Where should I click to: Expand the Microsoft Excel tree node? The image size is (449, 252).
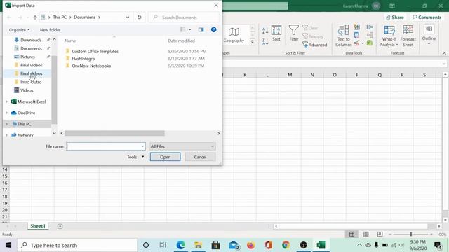pos(6,101)
